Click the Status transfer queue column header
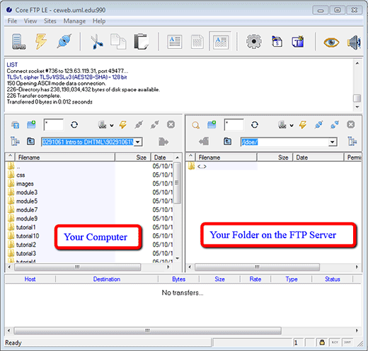 333,279
